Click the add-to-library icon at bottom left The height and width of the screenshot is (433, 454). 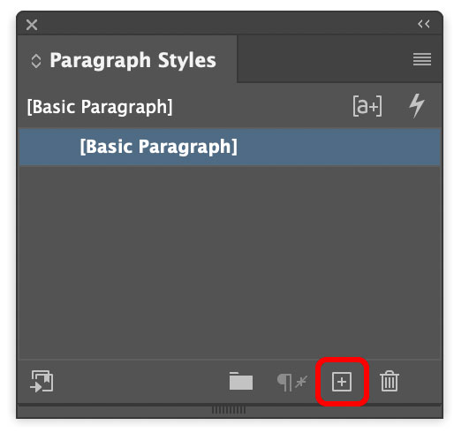[x=42, y=381]
